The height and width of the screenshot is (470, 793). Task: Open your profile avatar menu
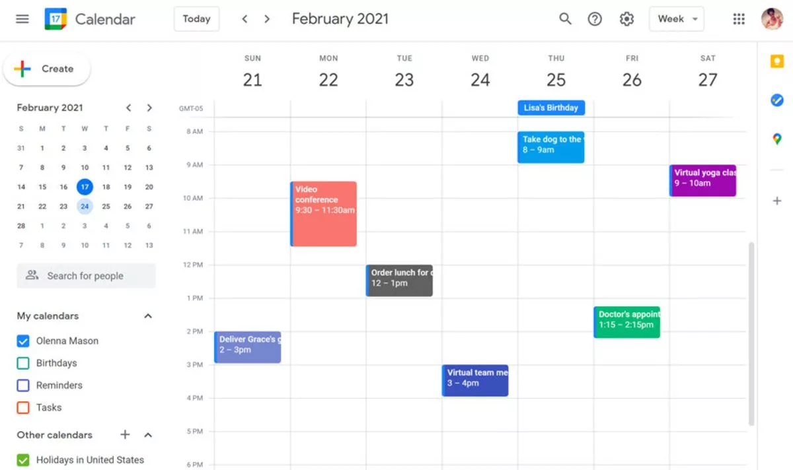pyautogui.click(x=771, y=18)
